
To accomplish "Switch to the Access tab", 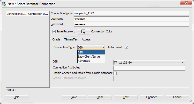I will click(x=86, y=39).
